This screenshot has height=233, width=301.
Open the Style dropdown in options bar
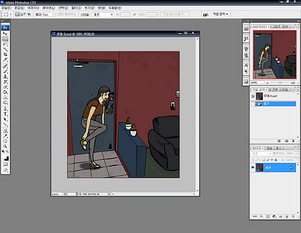(103, 14)
